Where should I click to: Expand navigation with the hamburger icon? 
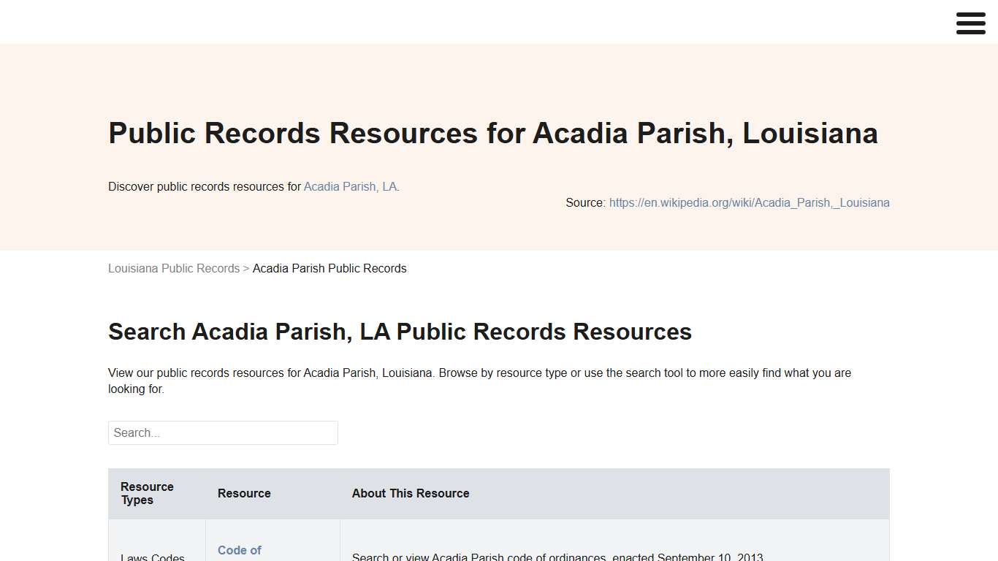pyautogui.click(x=970, y=23)
